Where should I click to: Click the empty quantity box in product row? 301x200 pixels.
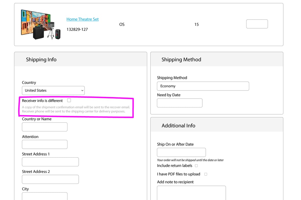point(257,24)
